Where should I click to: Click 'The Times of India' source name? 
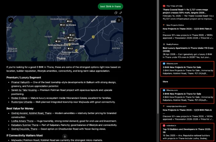click(174, 6)
